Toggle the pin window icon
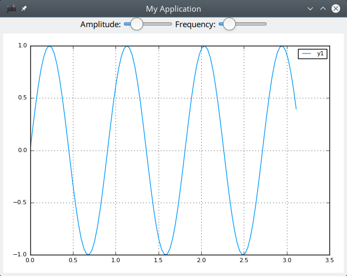347x276 pixels. click(x=24, y=9)
